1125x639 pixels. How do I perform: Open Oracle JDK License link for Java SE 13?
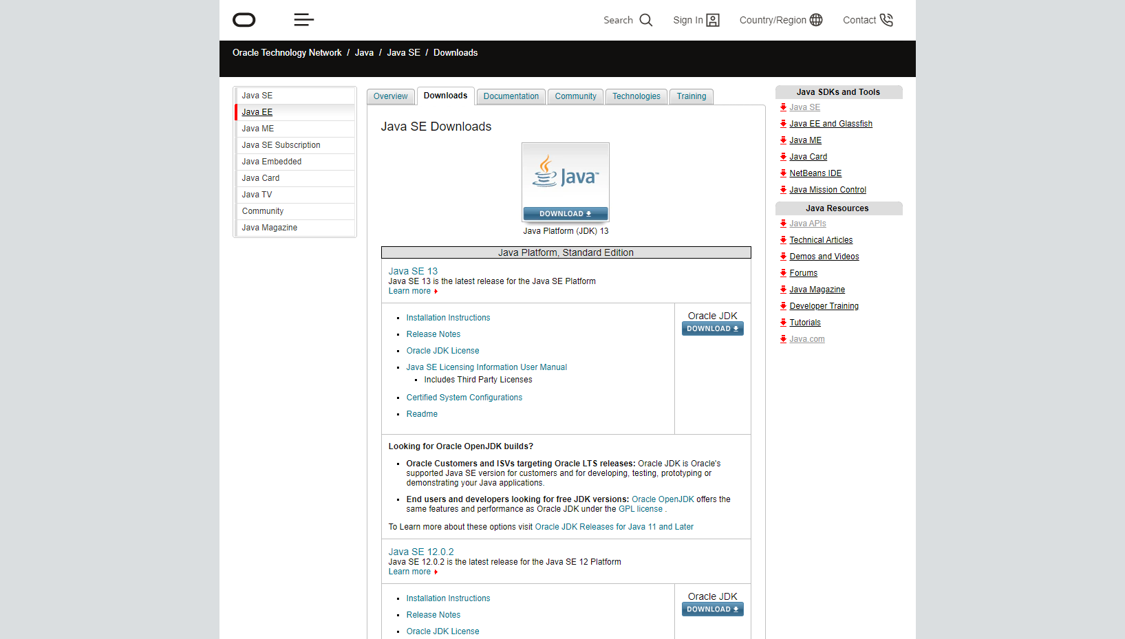pos(442,351)
